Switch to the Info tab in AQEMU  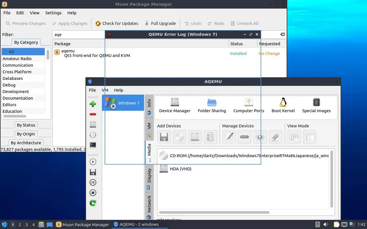pyautogui.click(x=149, y=106)
